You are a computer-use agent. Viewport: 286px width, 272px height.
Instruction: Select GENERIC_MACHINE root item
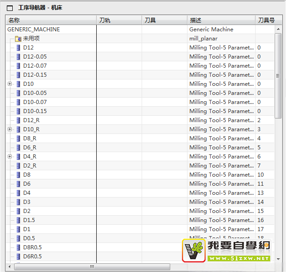pyautogui.click(x=34, y=30)
